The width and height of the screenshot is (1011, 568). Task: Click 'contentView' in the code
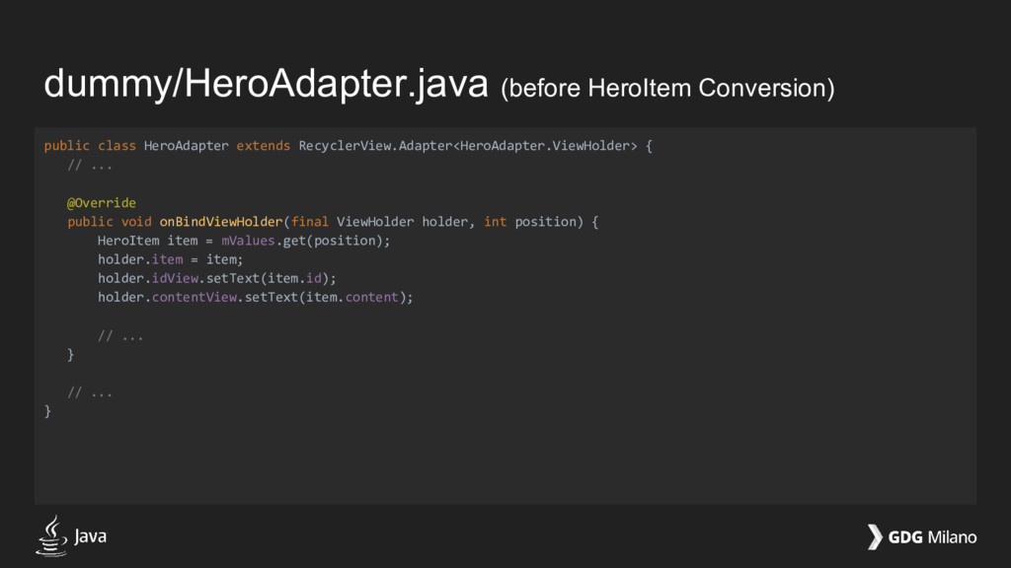194,297
